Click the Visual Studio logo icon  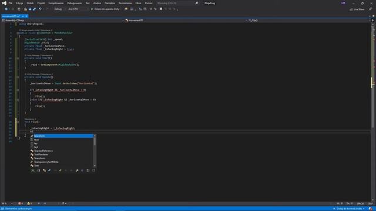click(x=4, y=3)
